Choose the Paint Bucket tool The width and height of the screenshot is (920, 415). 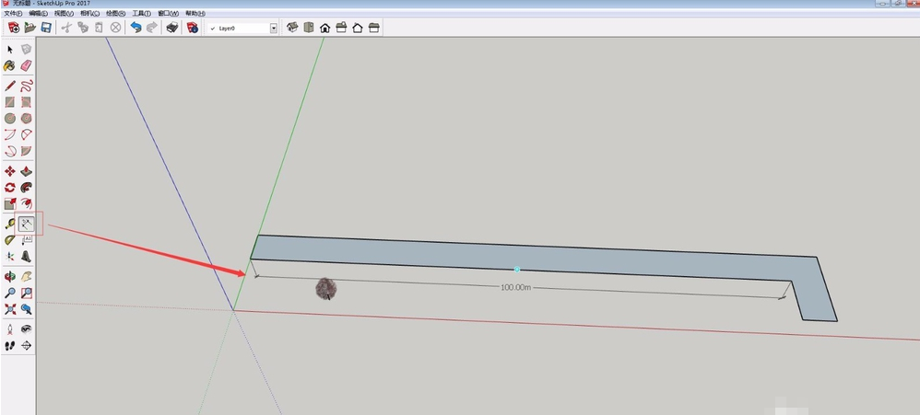(x=10, y=65)
